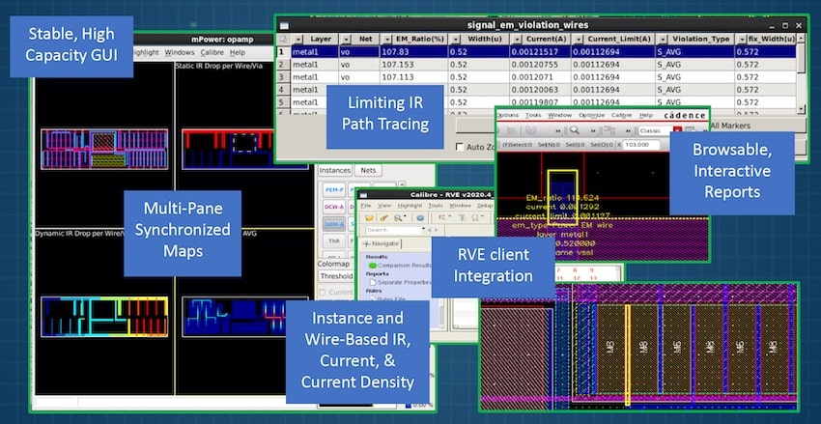Viewport: 821px width, 424px height.
Task: Toggle the DCW-A map button
Action: tap(333, 207)
